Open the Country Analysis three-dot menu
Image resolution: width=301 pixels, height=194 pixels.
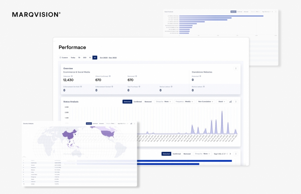(134, 124)
